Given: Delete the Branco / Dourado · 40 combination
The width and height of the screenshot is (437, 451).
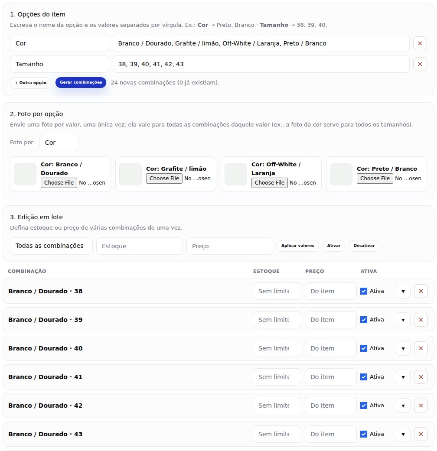Looking at the screenshot, I should [421, 348].
